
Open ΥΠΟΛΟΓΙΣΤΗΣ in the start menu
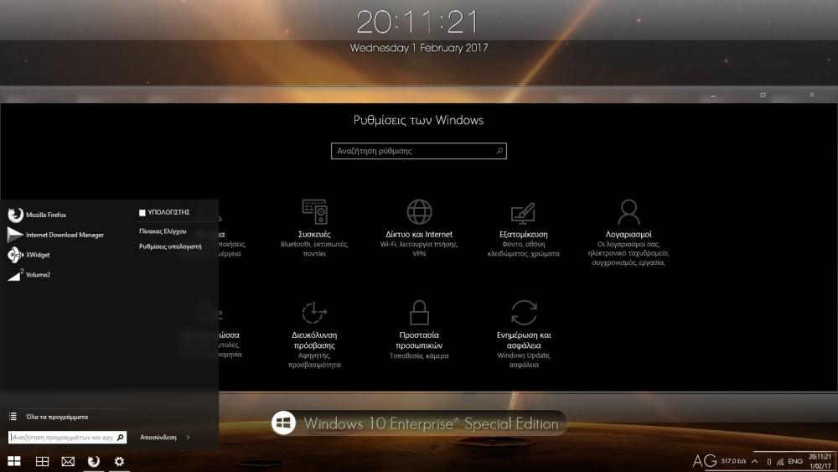(164, 212)
